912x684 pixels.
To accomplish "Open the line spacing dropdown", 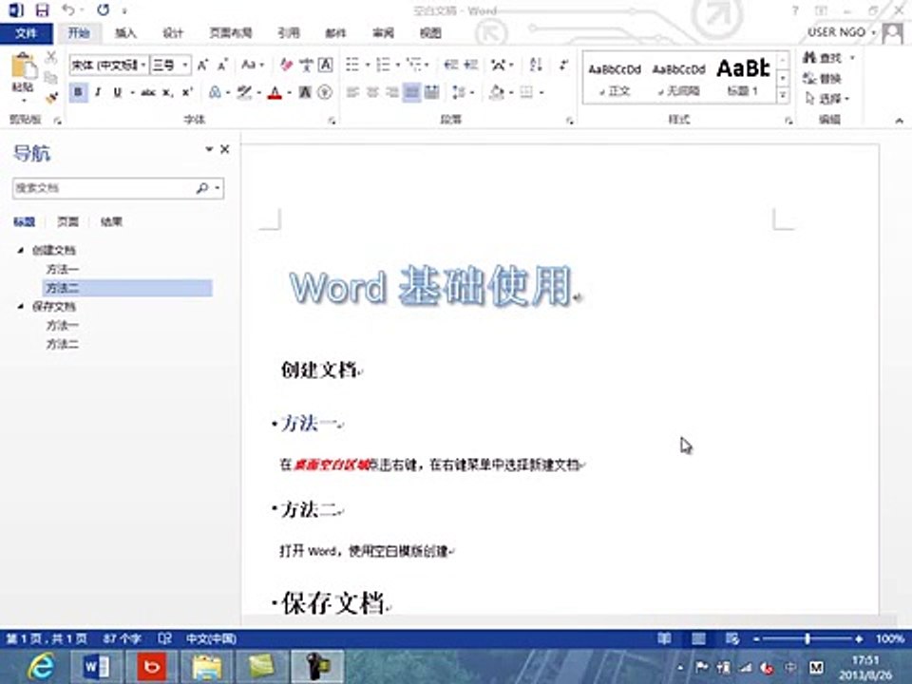I will (463, 92).
